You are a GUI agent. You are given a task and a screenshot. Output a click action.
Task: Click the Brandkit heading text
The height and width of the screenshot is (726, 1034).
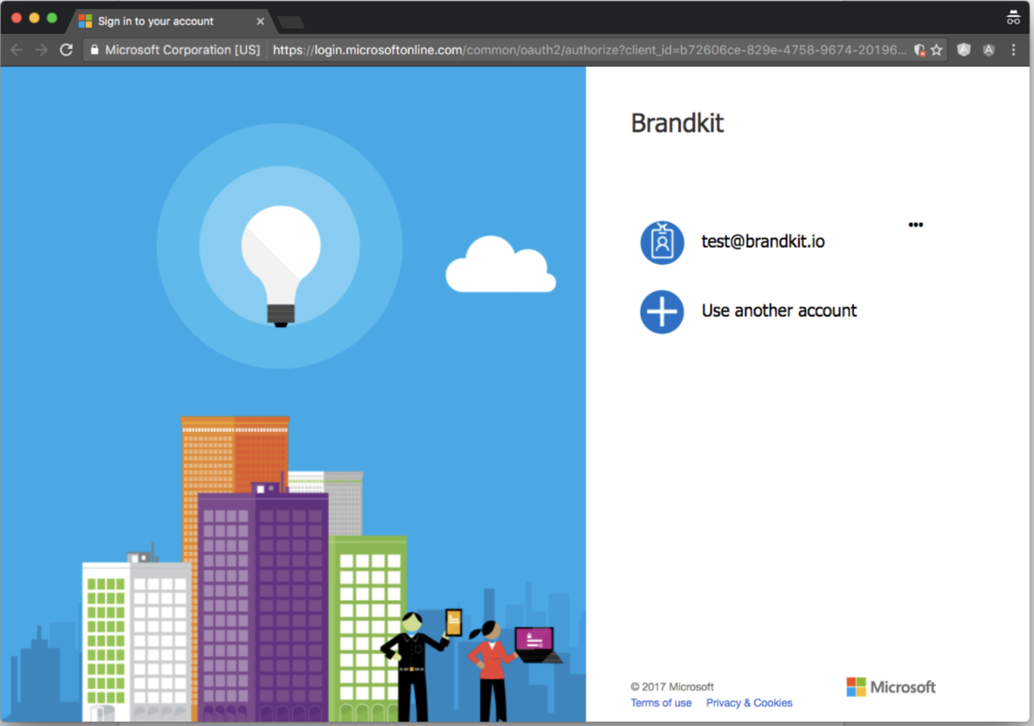(x=677, y=123)
